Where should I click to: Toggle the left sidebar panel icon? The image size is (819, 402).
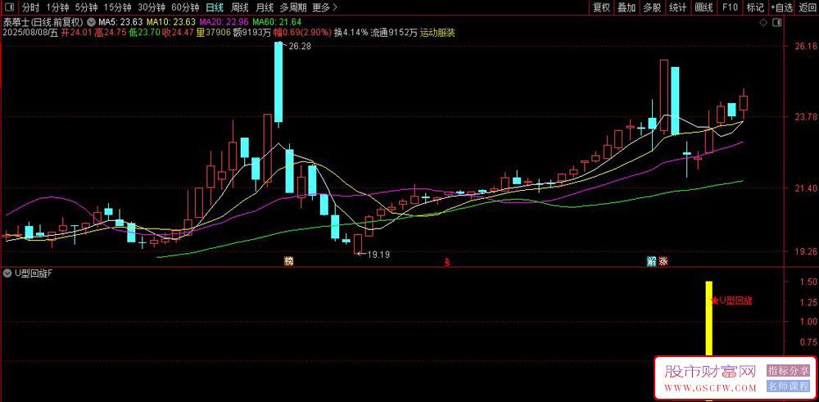(x=10, y=7)
